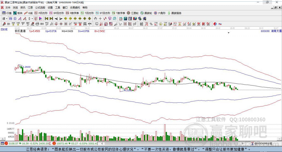This screenshot has height=152, width=282.
Task: Open the 六角形 hexagon tool
Action: pos(160,13)
